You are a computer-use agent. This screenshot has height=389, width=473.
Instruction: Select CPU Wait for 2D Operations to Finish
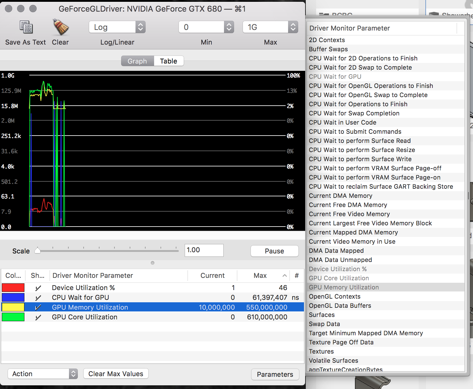pyautogui.click(x=386, y=58)
